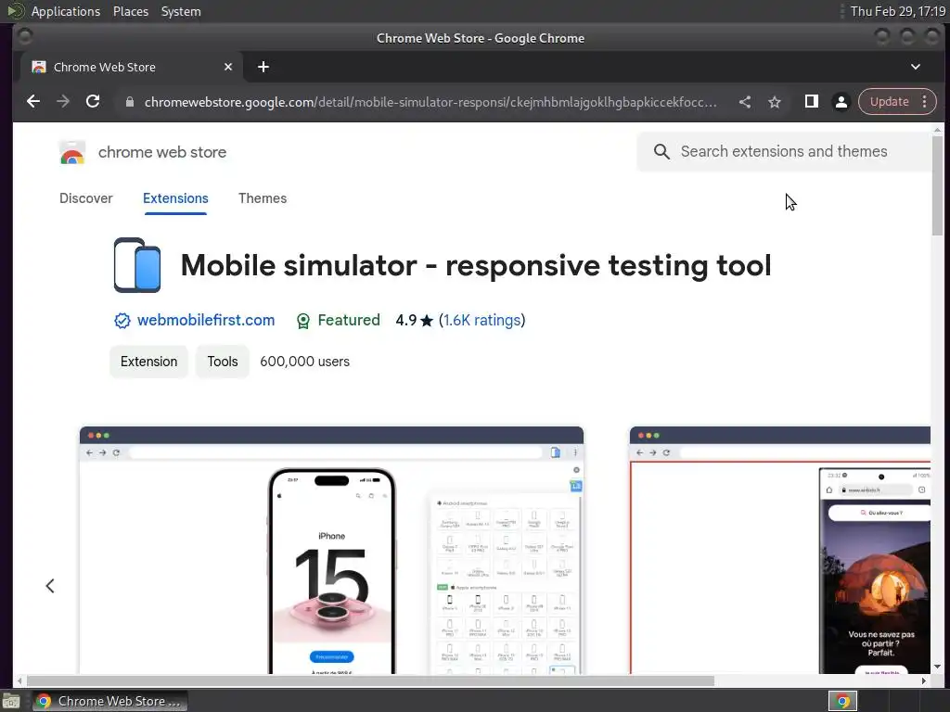
Task: Open the Places menu
Action: point(131,11)
